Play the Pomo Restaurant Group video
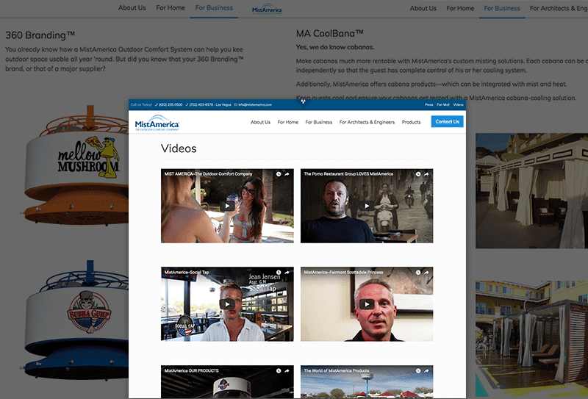 tap(367, 206)
